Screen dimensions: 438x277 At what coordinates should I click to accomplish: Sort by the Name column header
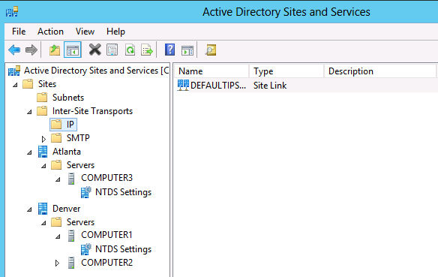point(211,71)
